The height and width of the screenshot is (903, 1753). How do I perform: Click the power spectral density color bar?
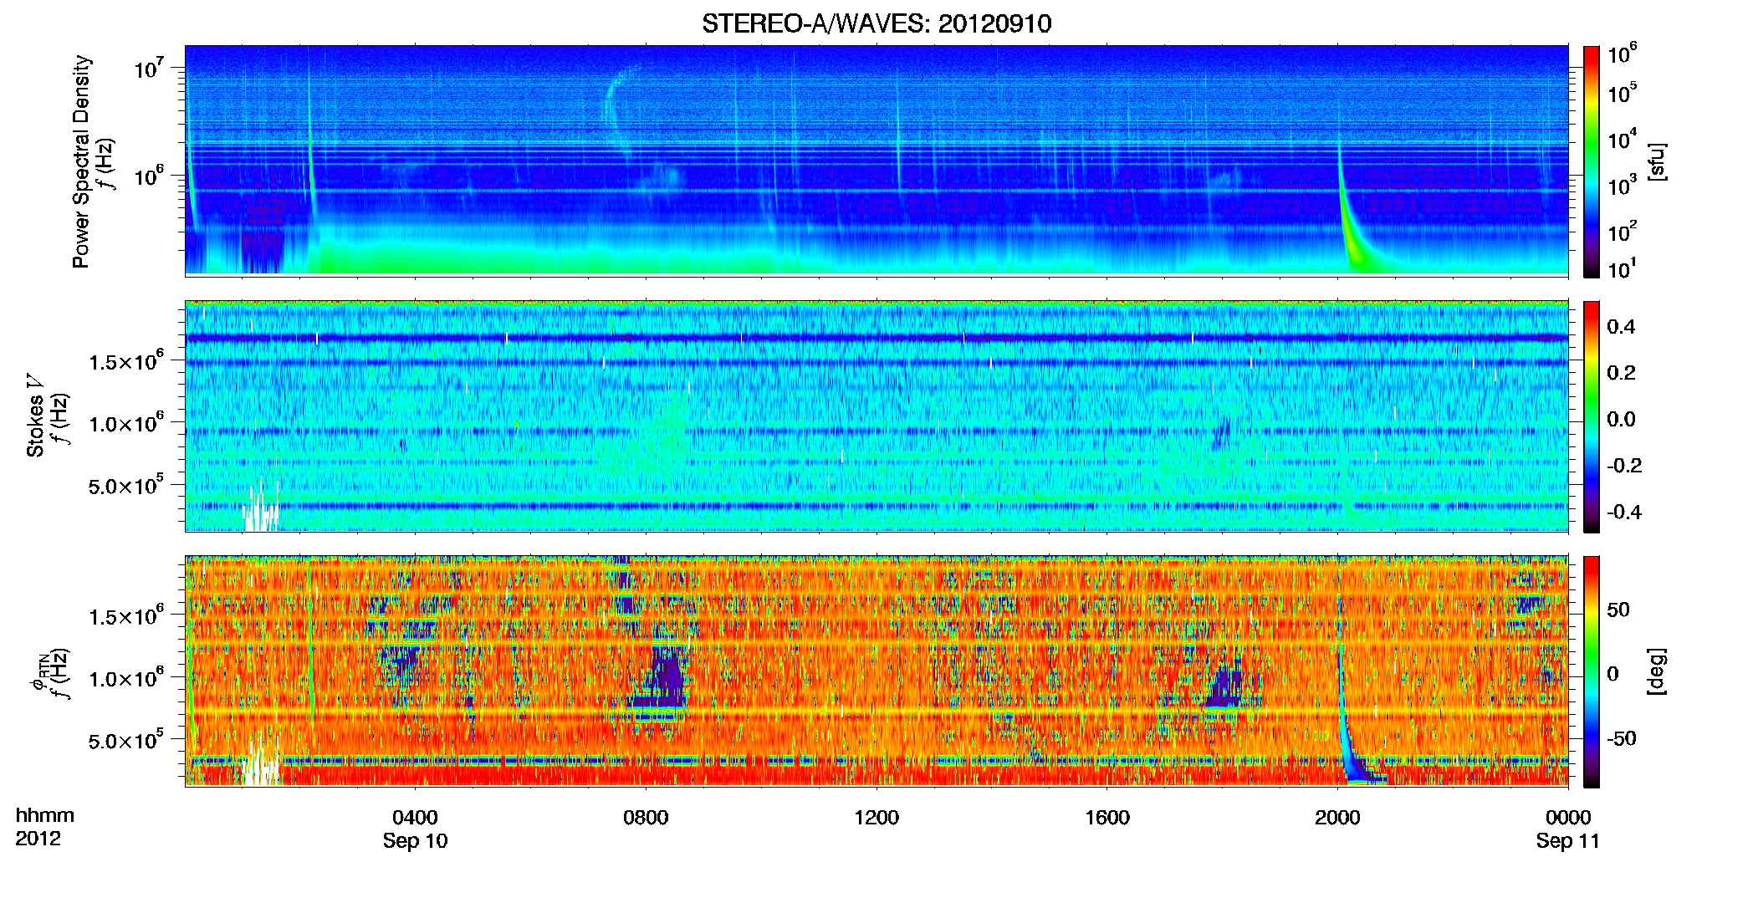tap(1592, 161)
